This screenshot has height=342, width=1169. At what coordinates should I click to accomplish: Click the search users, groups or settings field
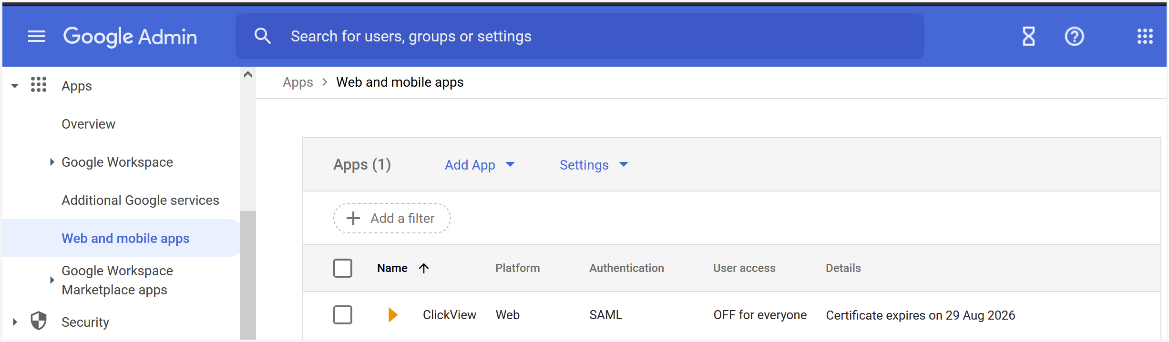(x=580, y=36)
